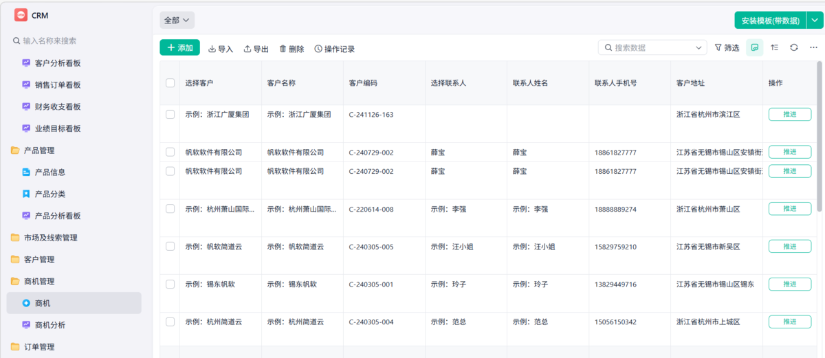
Task: Click 推进 for C-240305-005 row
Action: (x=789, y=246)
